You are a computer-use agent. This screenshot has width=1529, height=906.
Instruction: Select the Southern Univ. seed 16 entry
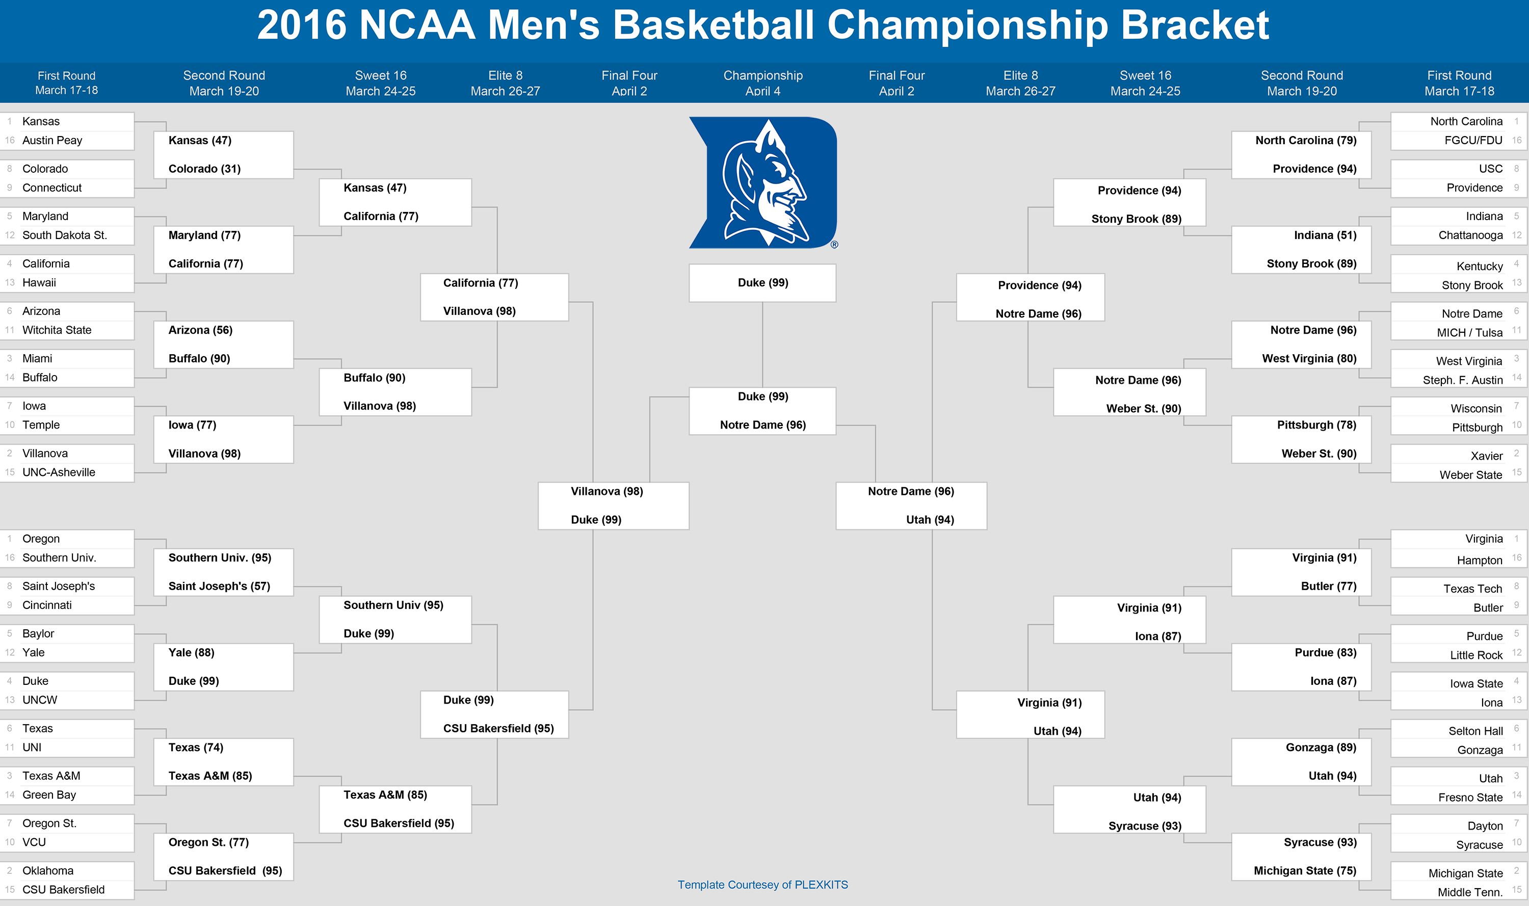pos(59,558)
